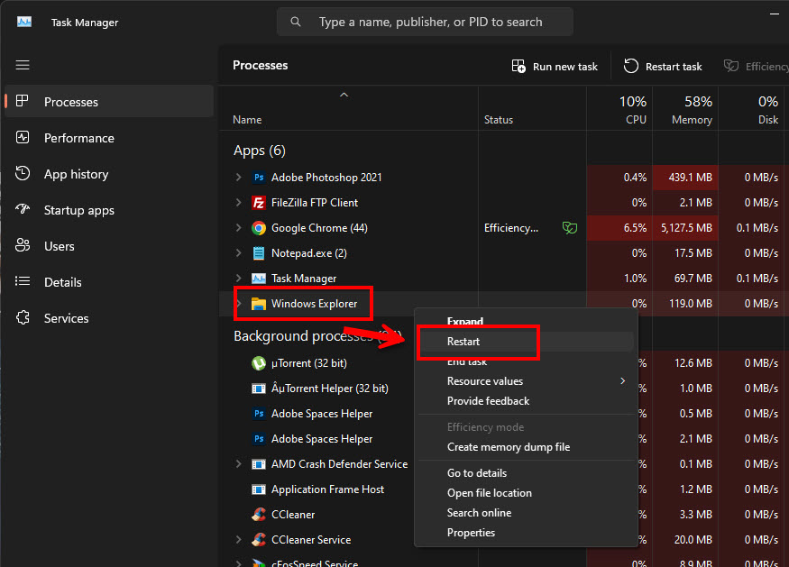789x567 pixels.
Task: Click the 5,127.5 MB memory value
Action: click(x=686, y=228)
